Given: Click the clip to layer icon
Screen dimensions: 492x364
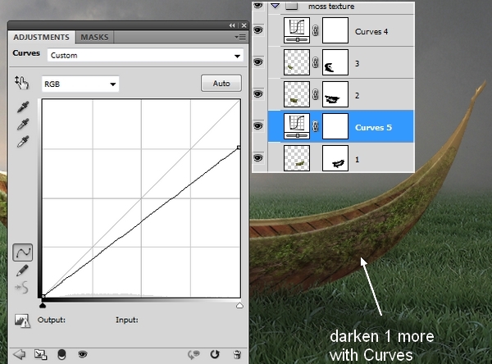Looking at the screenshot, I should (61, 354).
